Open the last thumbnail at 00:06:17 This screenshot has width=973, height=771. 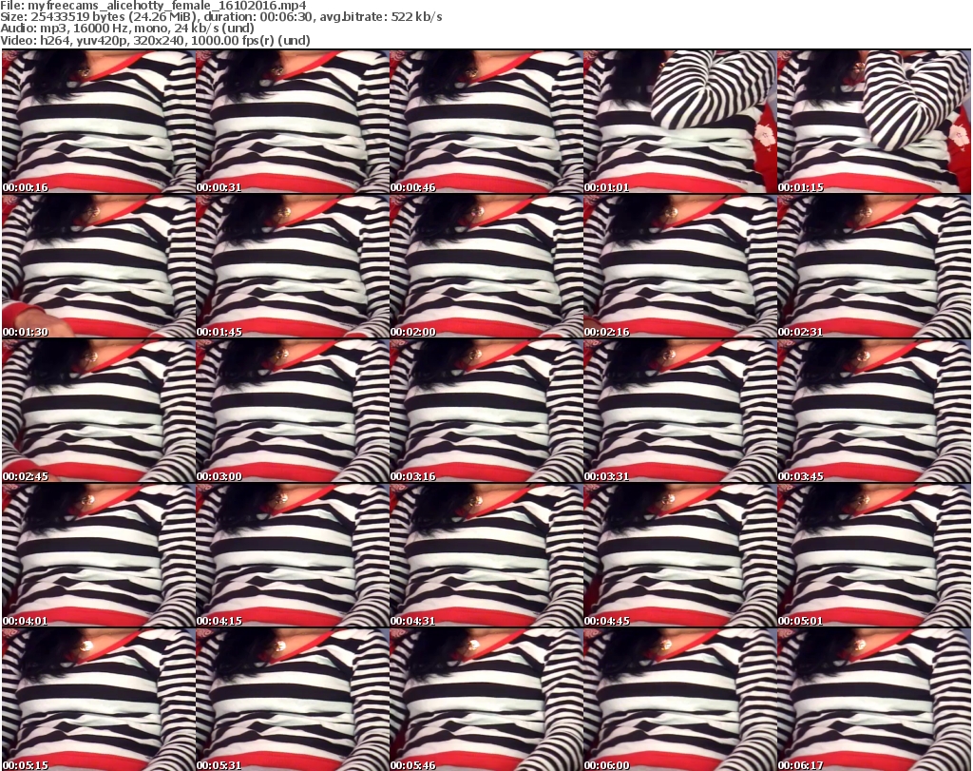coord(874,699)
